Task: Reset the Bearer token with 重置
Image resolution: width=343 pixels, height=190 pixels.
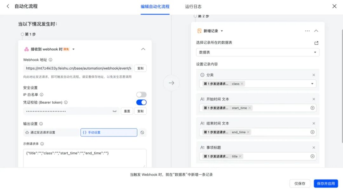Action: click(x=127, y=111)
